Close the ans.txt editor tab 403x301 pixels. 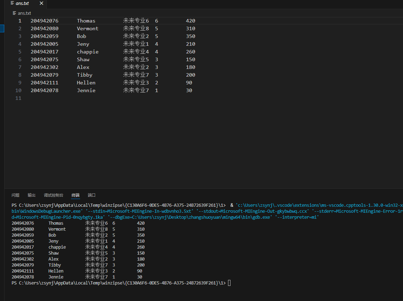click(x=41, y=4)
